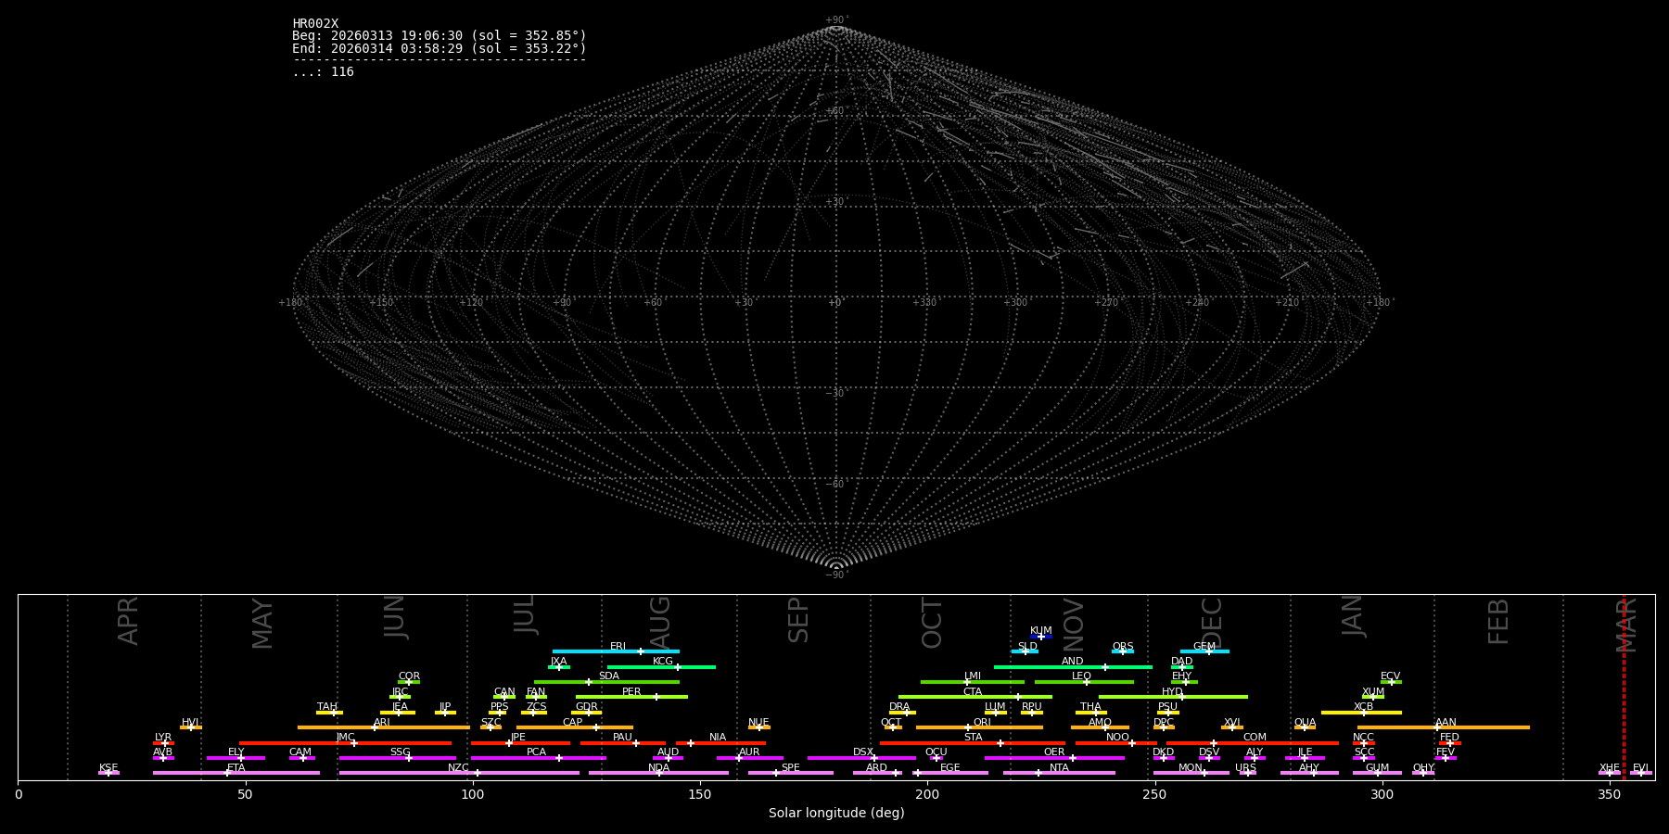Viewport: 1669px width, 834px height.
Task: Click the yellow XCB shower activity bar
Action: point(1361,713)
